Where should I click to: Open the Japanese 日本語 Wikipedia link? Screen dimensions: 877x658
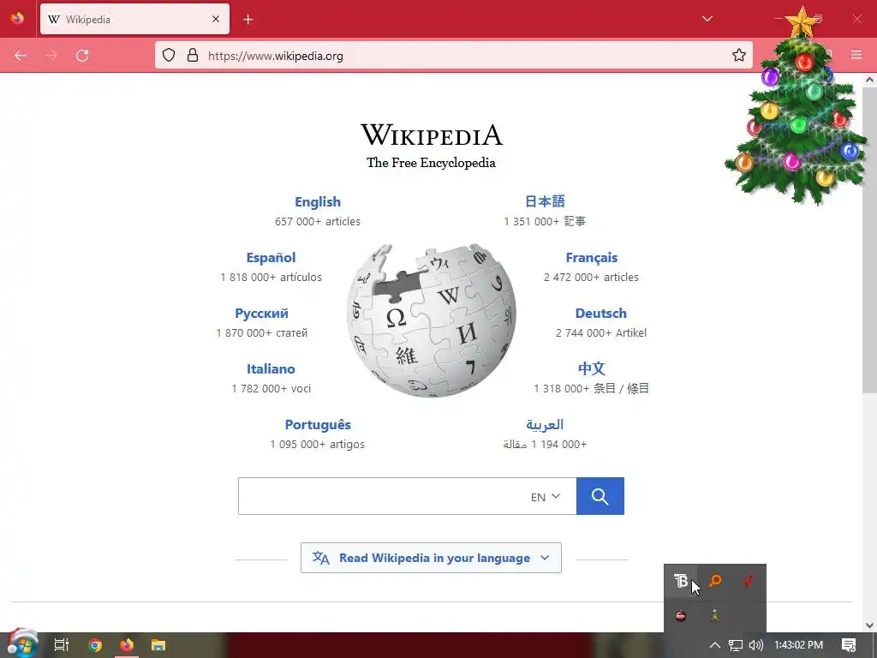545,201
